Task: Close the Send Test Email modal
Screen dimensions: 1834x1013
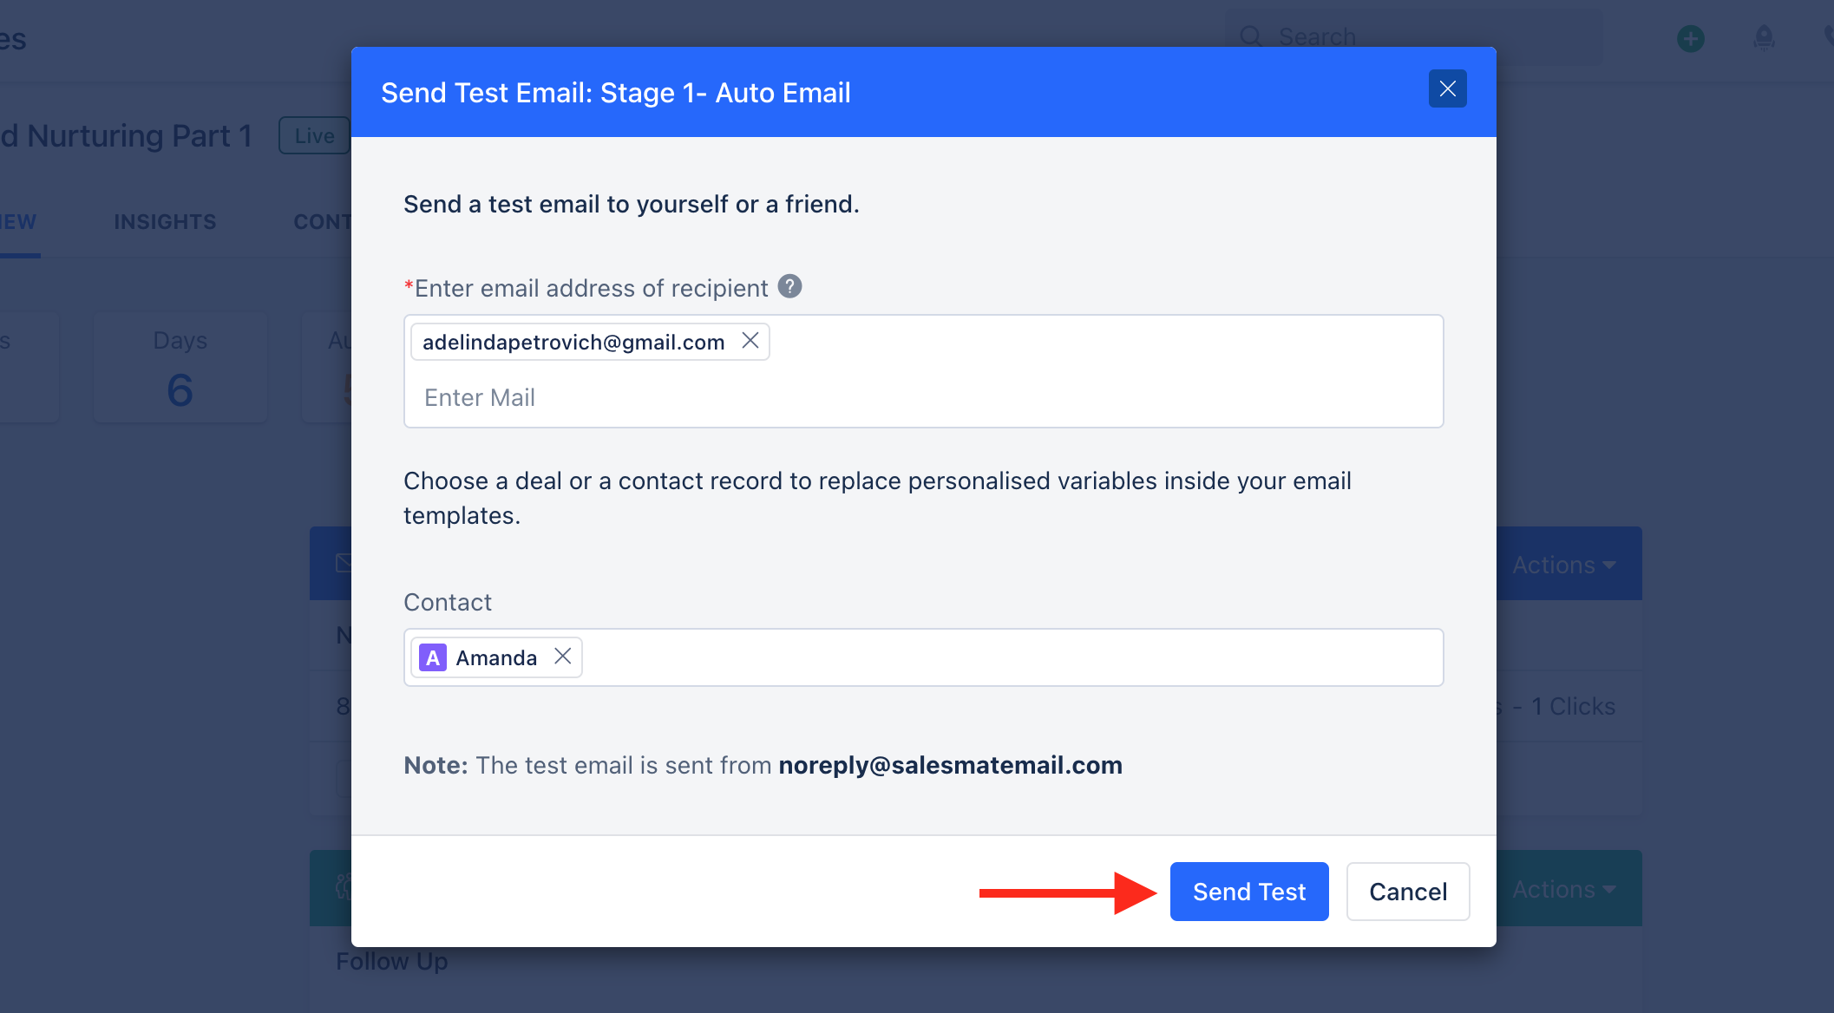Action: pyautogui.click(x=1447, y=88)
